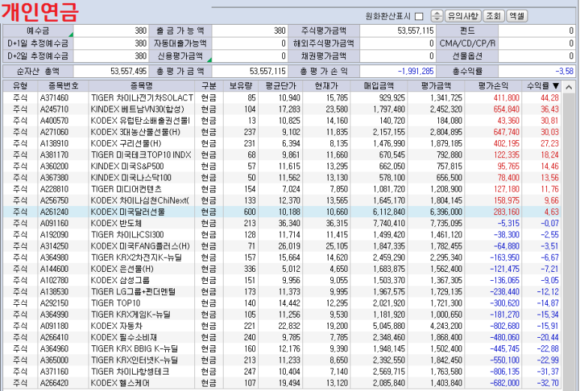Viewport: 580px width, 391px height.
Task: Click the 평균단가 column header
Action: point(281,86)
